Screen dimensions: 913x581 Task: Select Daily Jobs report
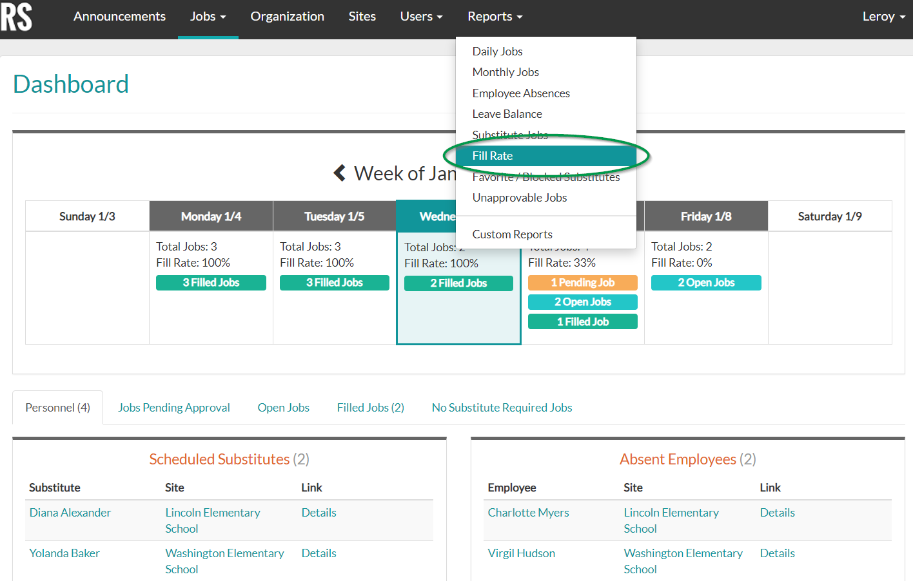tap(545, 52)
